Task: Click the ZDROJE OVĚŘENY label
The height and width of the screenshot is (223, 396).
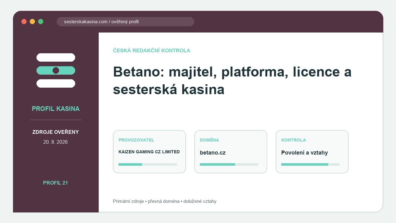Action: tap(56, 132)
